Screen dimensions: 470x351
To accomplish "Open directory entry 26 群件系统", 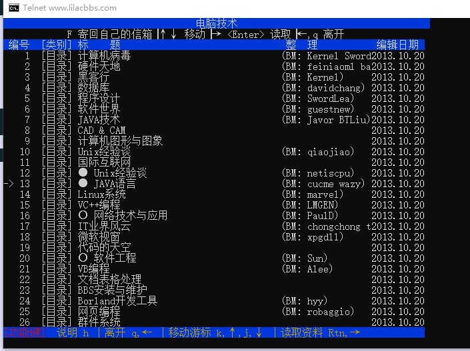I will [x=99, y=322].
